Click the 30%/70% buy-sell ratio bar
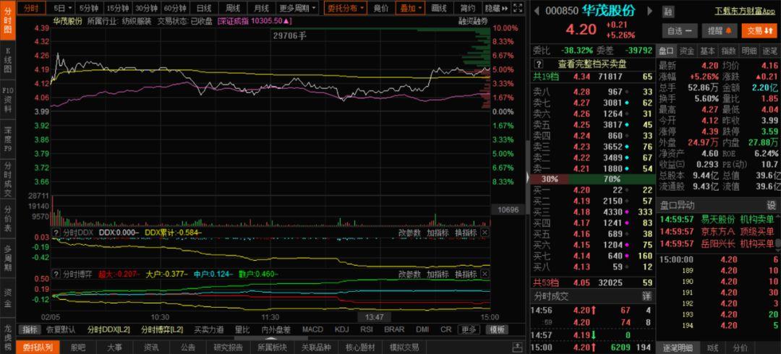781x354 pixels. (593, 178)
